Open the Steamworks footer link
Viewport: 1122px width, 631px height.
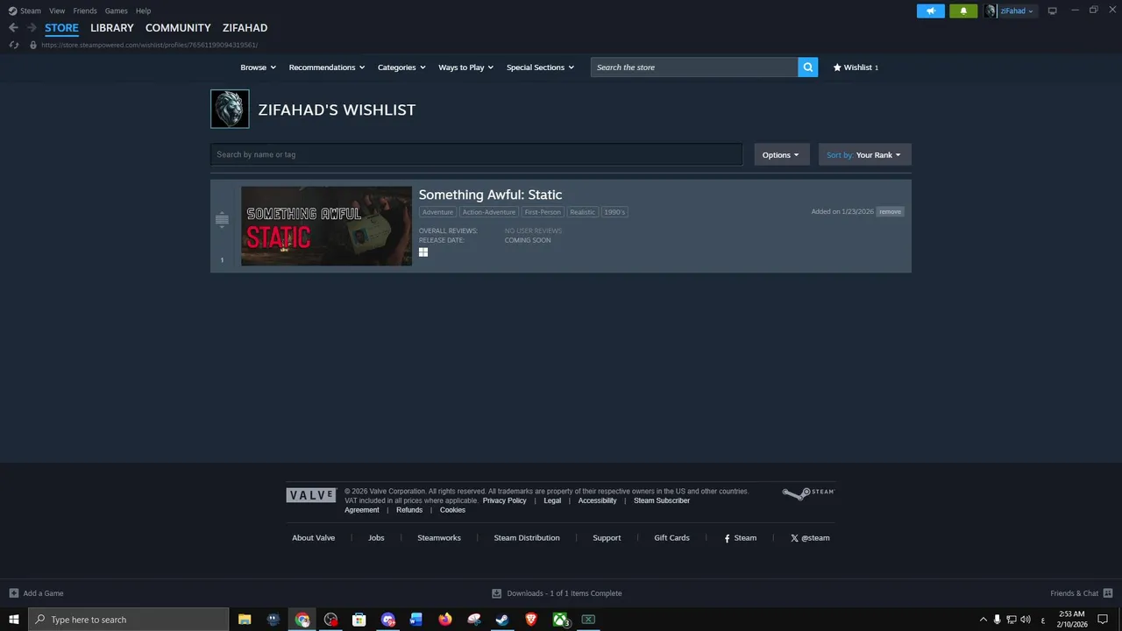(439, 538)
